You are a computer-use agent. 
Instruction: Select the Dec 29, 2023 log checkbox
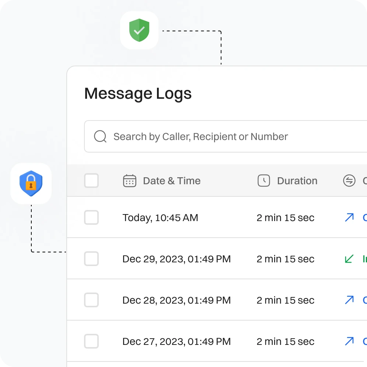coord(91,259)
